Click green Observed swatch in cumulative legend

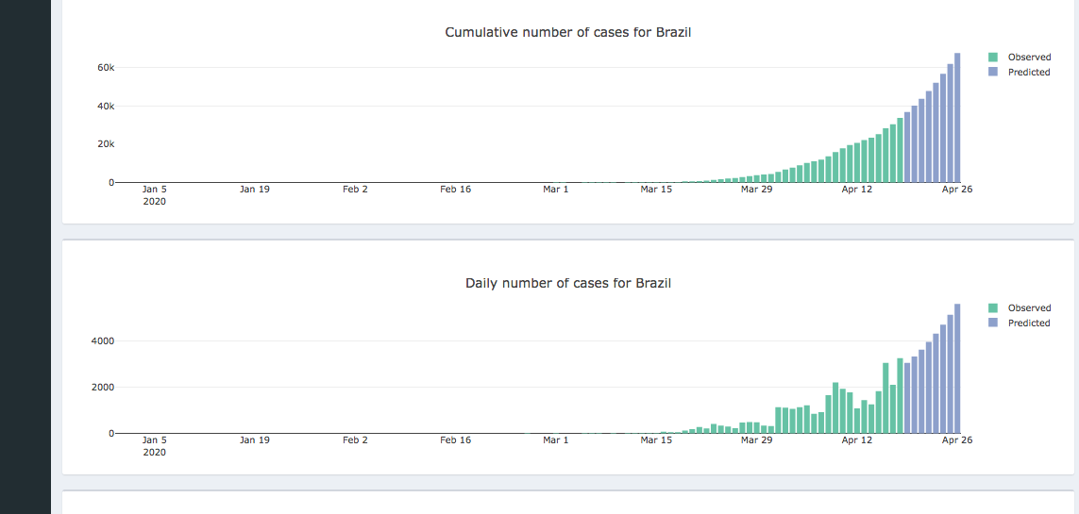pos(993,58)
